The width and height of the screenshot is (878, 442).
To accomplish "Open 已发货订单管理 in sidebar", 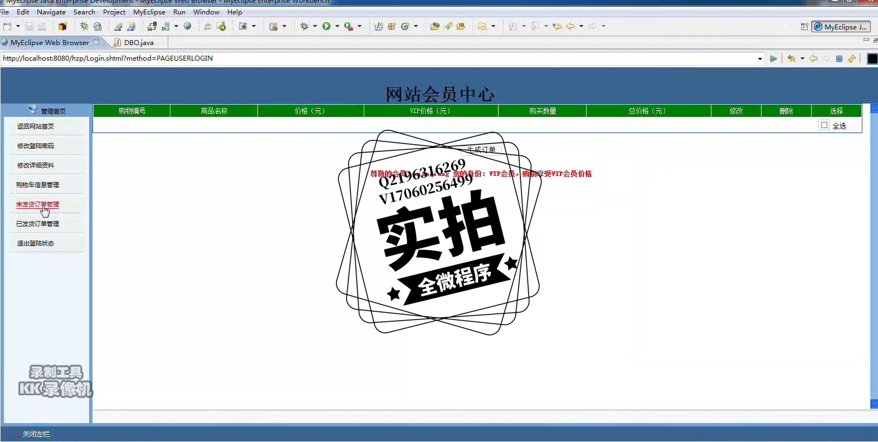I will pos(37,224).
